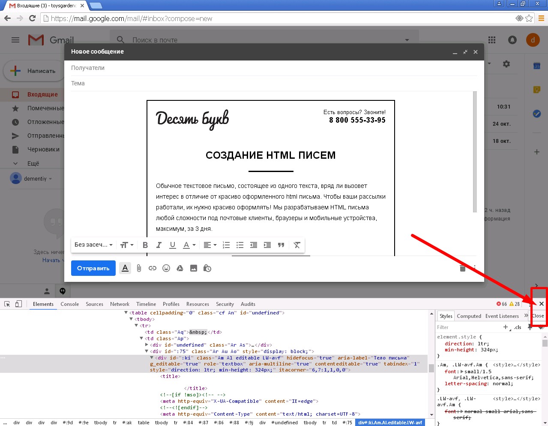
Task: Select Computed tab in styles pane
Action: (x=469, y=316)
